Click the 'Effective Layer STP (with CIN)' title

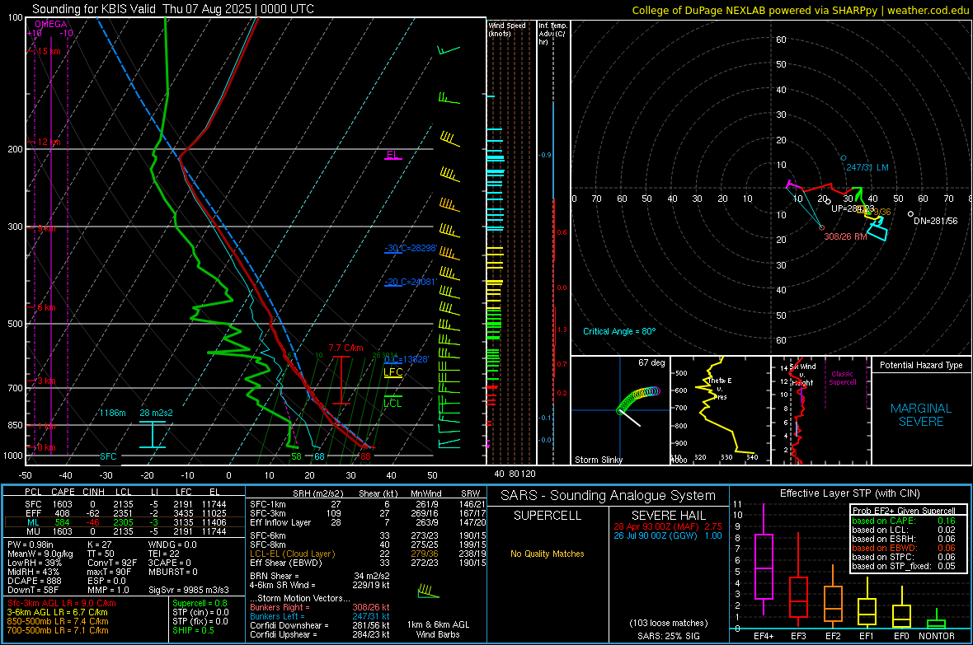pyautogui.click(x=850, y=493)
